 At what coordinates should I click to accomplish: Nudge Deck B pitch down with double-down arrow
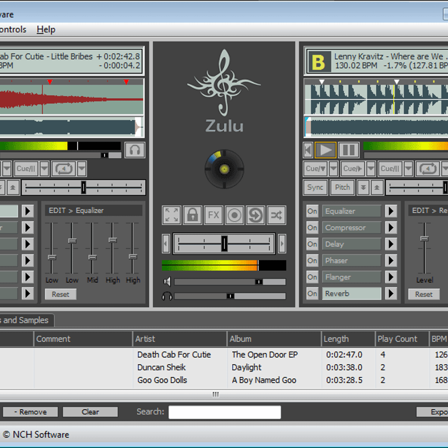363,187
